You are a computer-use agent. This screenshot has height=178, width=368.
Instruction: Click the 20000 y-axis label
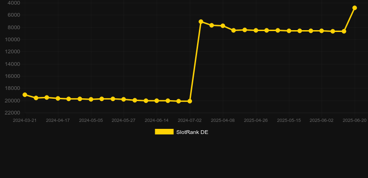[13, 101]
